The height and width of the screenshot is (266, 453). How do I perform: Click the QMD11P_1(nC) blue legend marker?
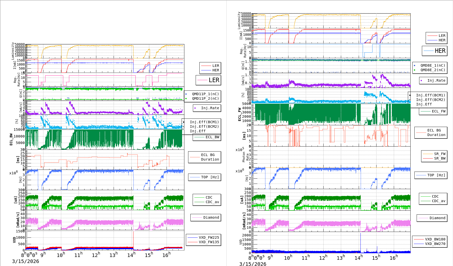tap(186, 94)
